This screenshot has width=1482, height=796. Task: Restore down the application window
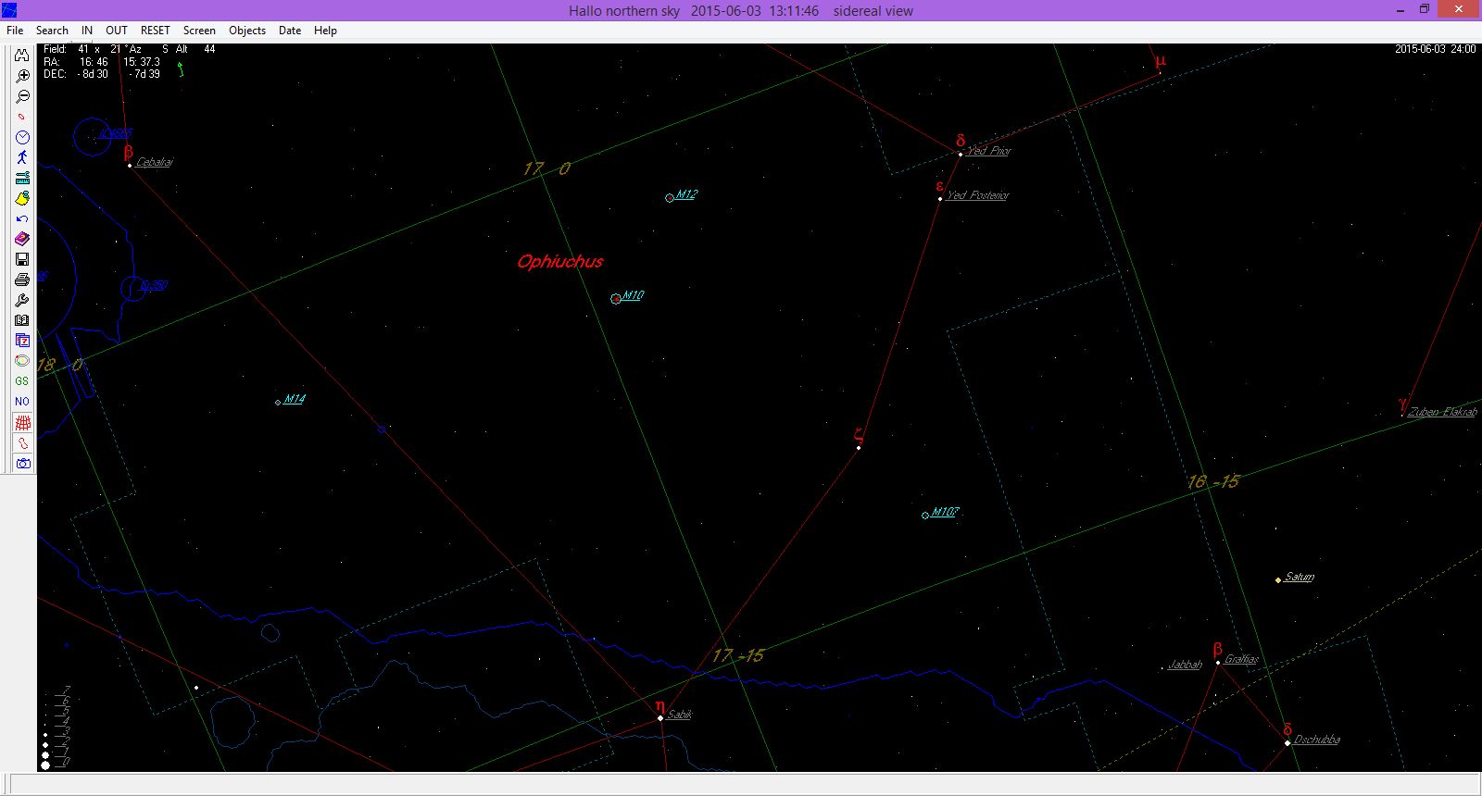(1425, 9)
